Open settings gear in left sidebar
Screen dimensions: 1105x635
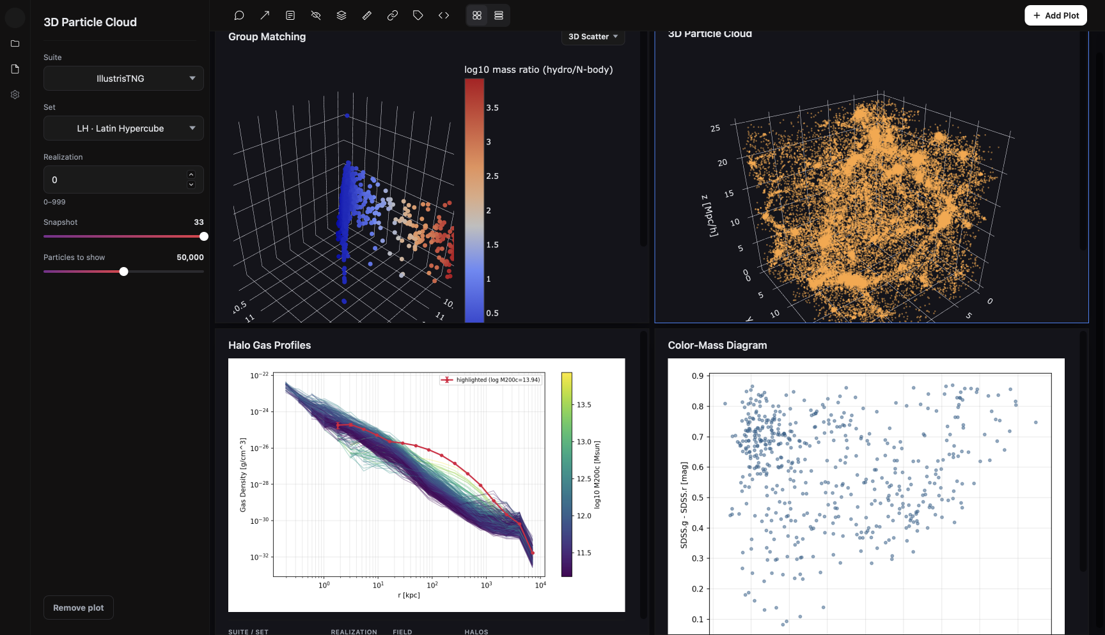(x=15, y=95)
